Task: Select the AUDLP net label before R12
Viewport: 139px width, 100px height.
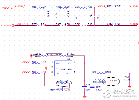Action: 26,62
